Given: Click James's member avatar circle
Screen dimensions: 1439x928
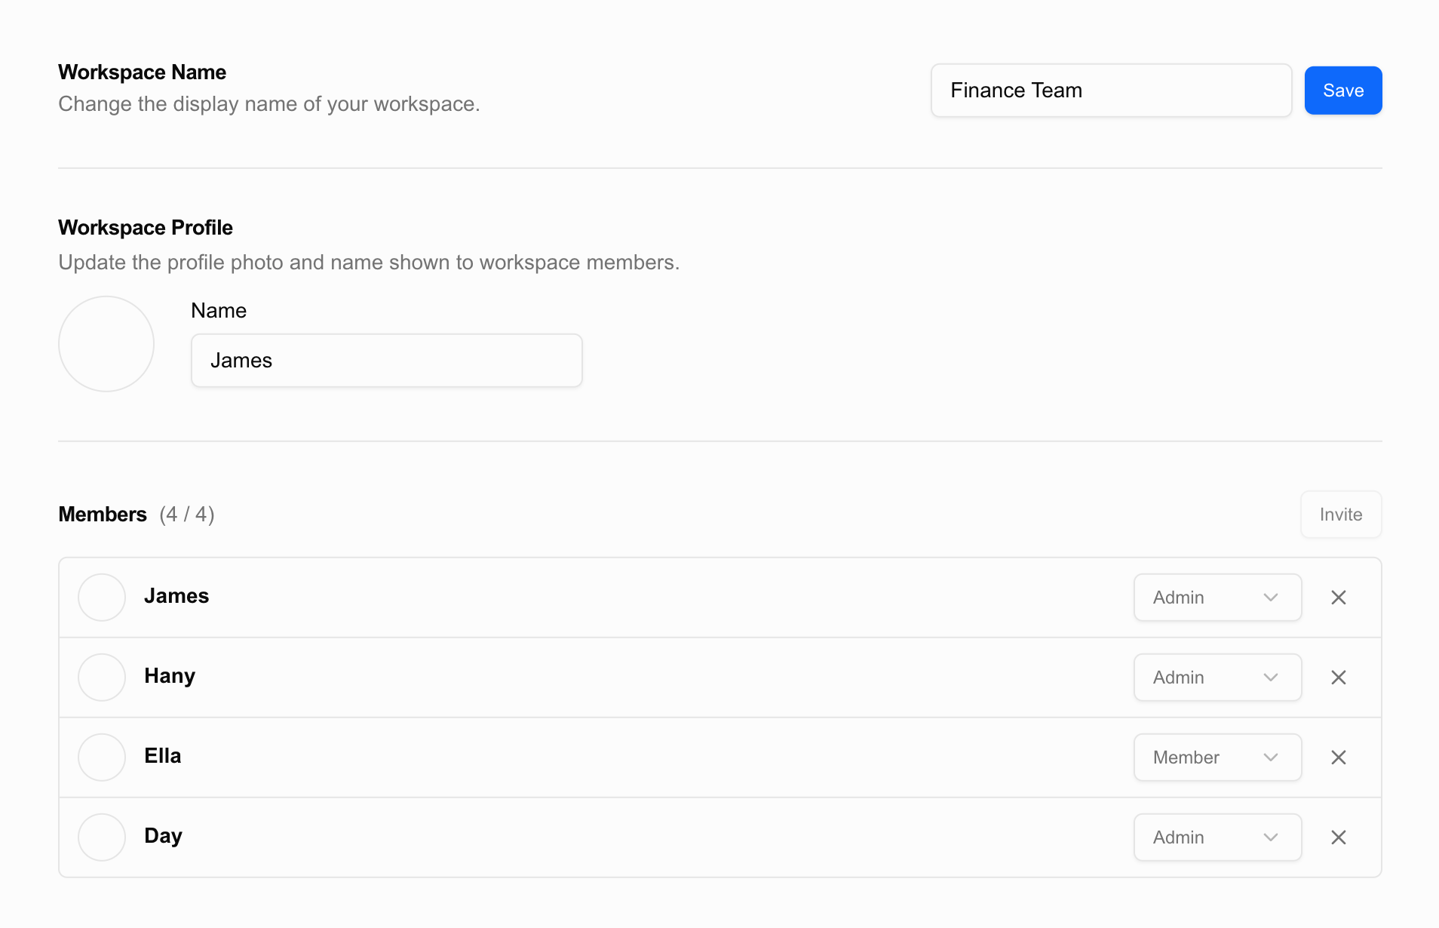Looking at the screenshot, I should click(102, 598).
